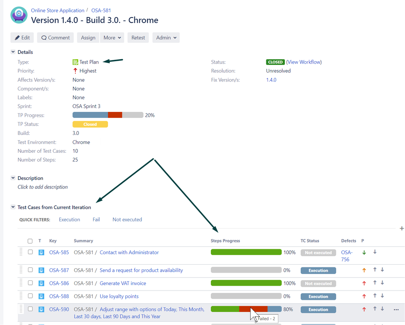
Task: Move OSA-586 down with the arrow
Action: pos(382,283)
